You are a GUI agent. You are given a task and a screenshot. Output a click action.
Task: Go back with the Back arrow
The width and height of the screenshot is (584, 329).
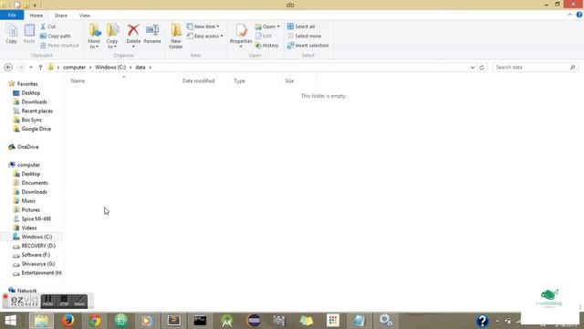point(8,67)
